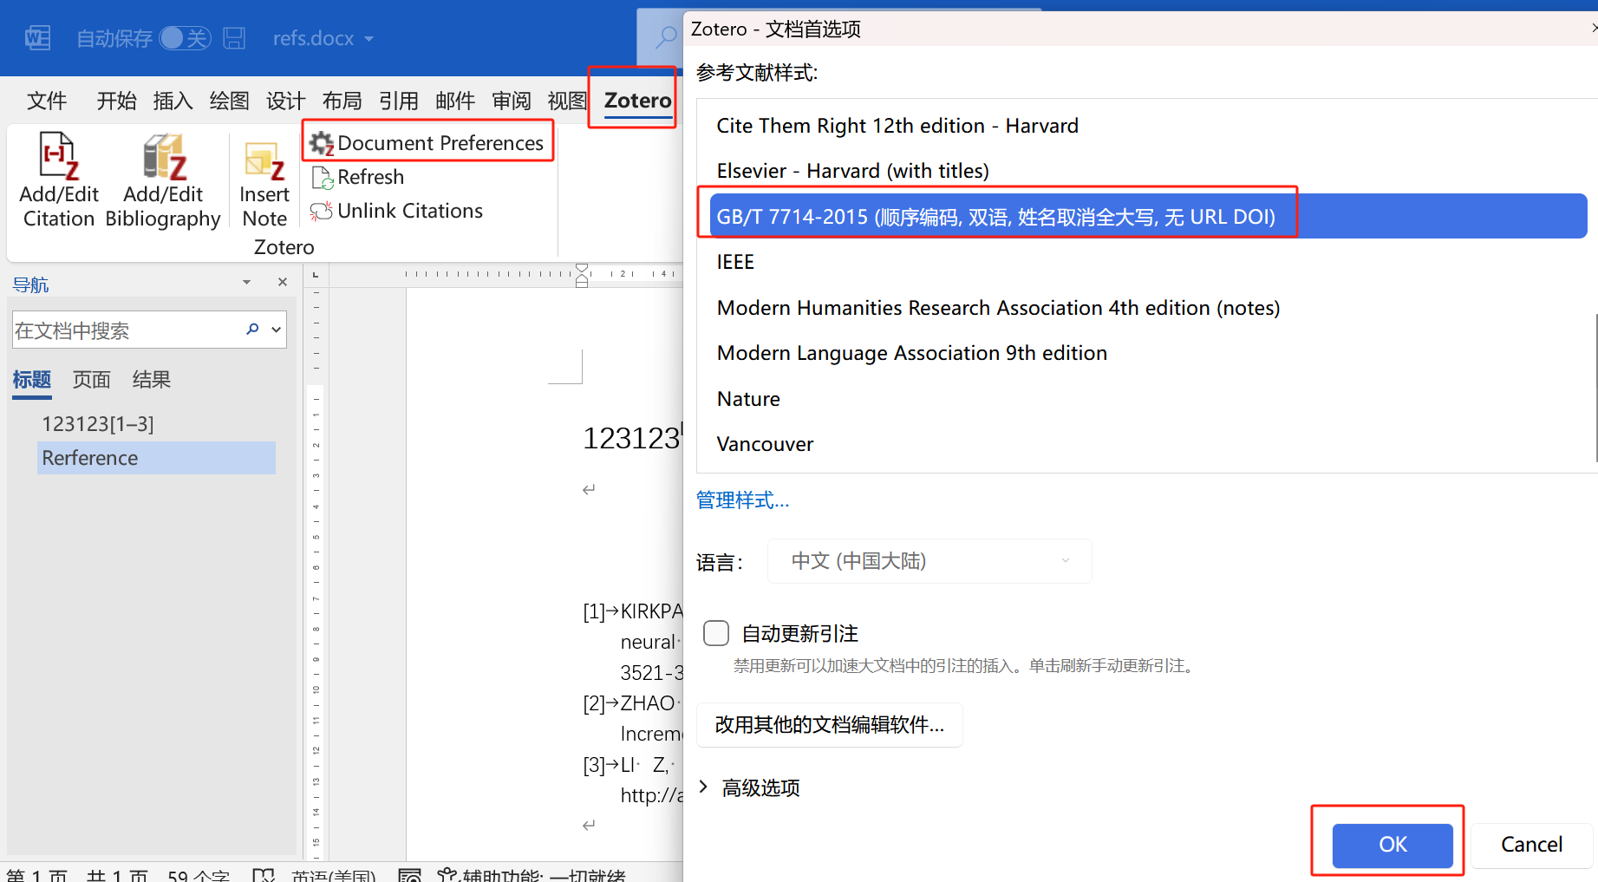Open the 管理样式... link
The width and height of the screenshot is (1598, 882).
[x=742, y=500]
